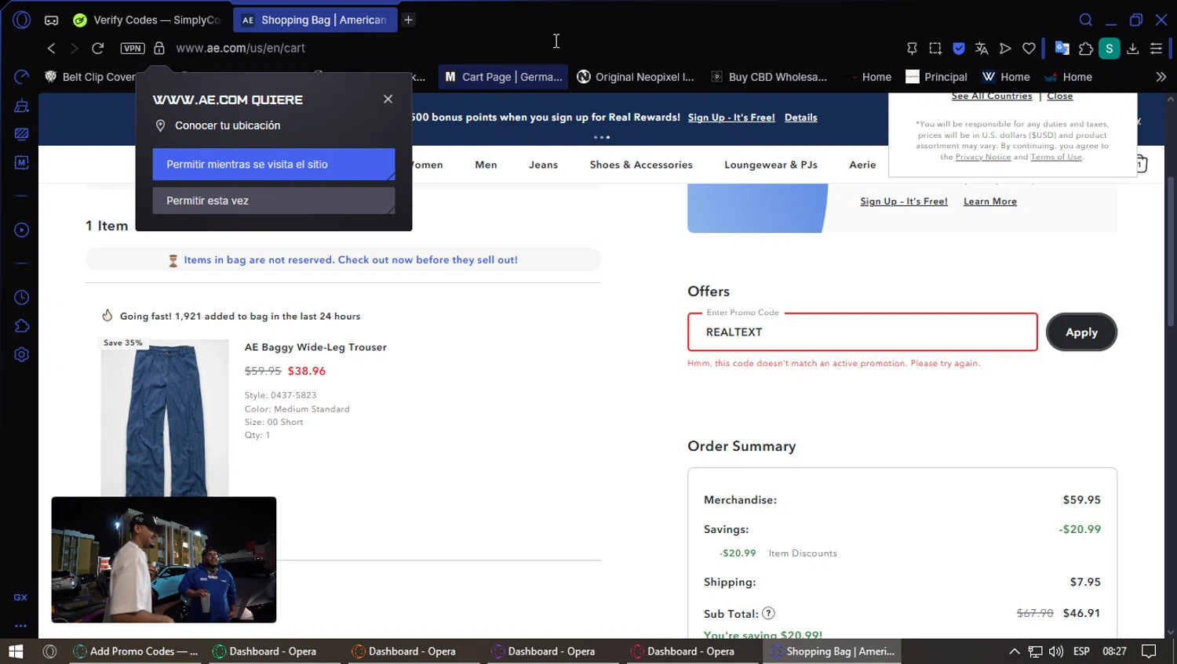Screen dimensions: 1177x664
Task: Click promo code field containing REALTEXT
Action: click(862, 332)
